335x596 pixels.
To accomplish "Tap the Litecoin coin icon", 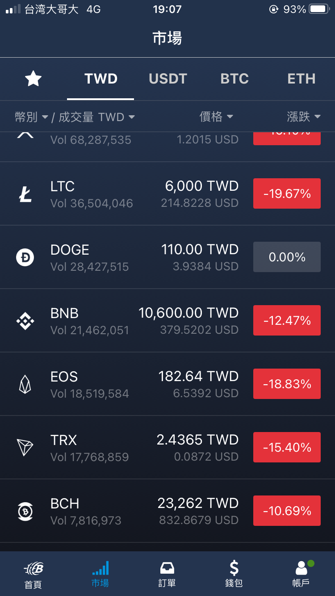I will [25, 194].
